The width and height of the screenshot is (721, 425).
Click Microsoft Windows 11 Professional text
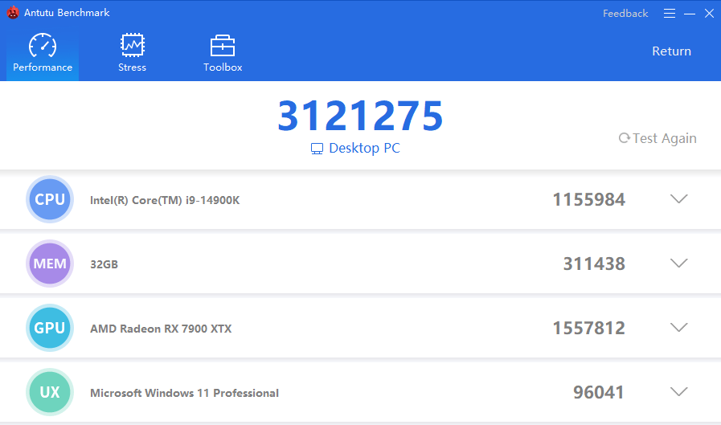pyautogui.click(x=184, y=394)
